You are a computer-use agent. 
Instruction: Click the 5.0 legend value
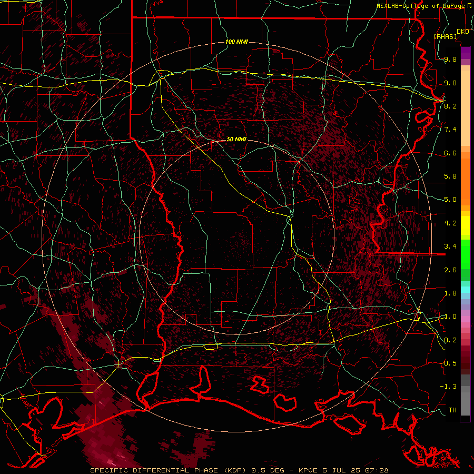click(450, 200)
